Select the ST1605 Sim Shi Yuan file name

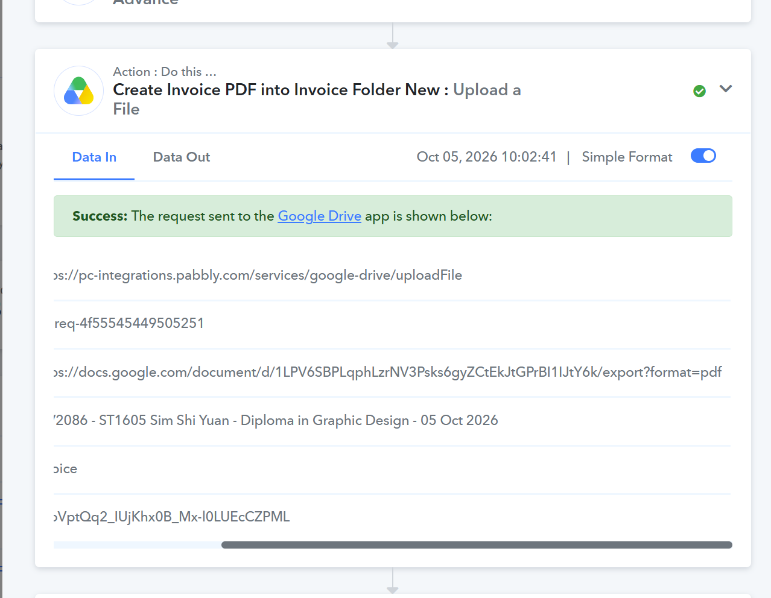point(276,420)
